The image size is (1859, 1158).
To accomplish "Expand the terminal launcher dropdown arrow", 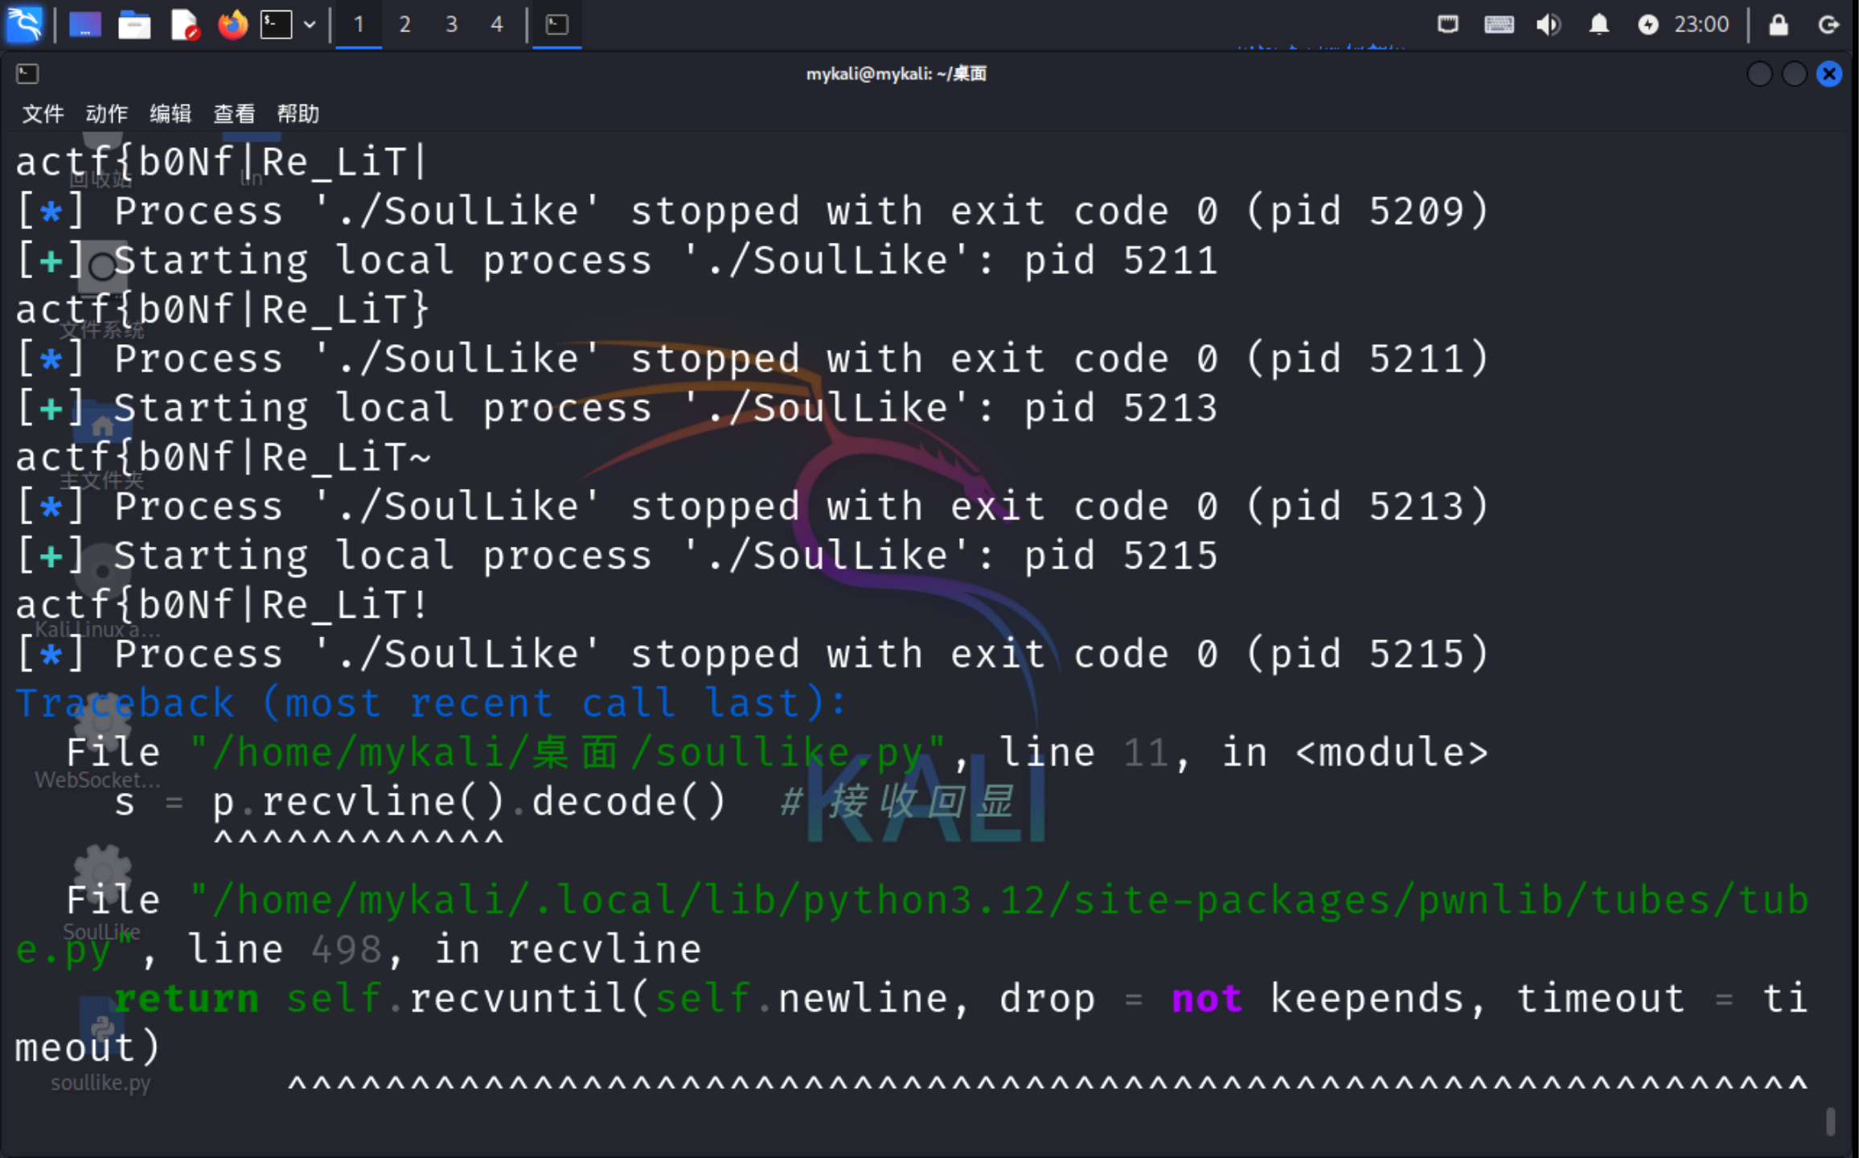I will coord(310,25).
